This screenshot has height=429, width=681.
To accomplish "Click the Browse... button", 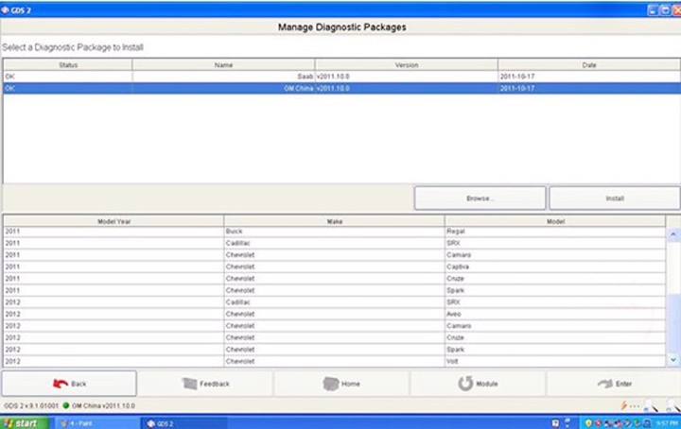I will coord(480,198).
